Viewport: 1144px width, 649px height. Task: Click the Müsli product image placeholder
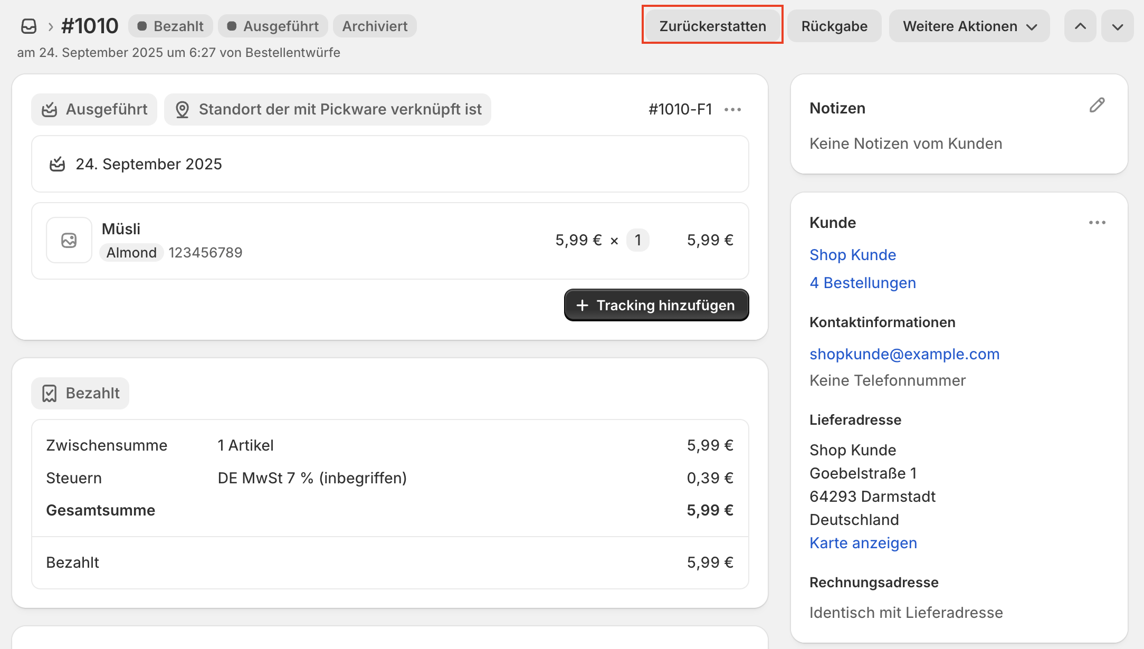coord(69,240)
